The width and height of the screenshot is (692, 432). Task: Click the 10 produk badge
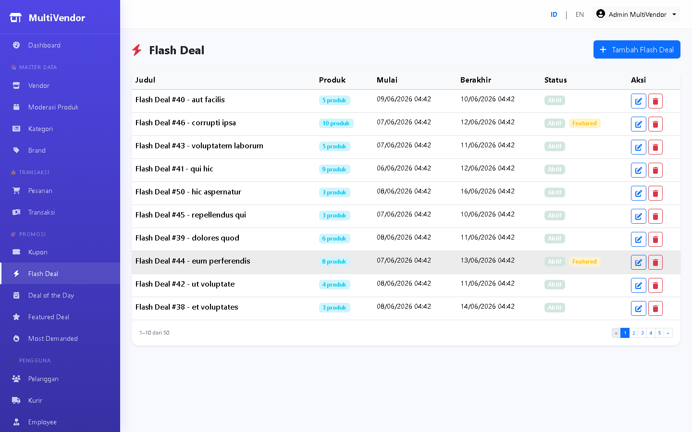point(336,123)
